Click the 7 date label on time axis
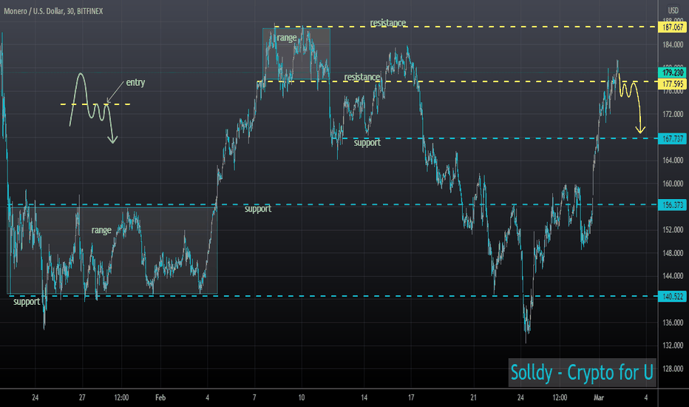This screenshot has height=407, width=689. pos(254,398)
